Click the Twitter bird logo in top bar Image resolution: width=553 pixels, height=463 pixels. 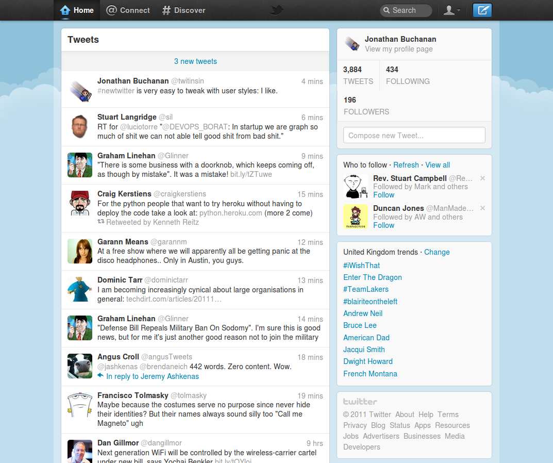pyautogui.click(x=276, y=10)
